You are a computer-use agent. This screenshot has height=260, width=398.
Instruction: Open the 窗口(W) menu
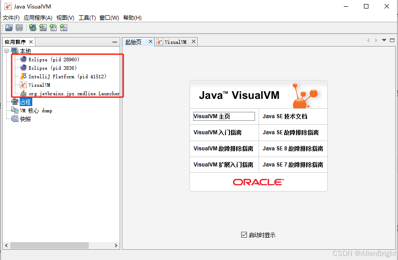(x=109, y=18)
